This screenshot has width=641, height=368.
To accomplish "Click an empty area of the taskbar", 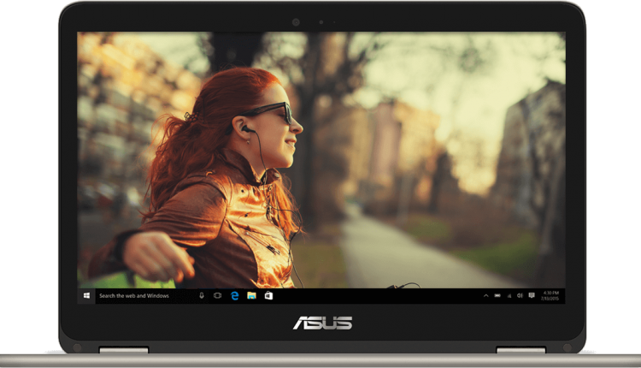I will (376, 295).
